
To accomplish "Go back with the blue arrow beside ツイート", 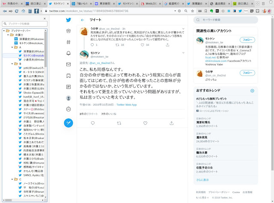I will tap(83, 20).
